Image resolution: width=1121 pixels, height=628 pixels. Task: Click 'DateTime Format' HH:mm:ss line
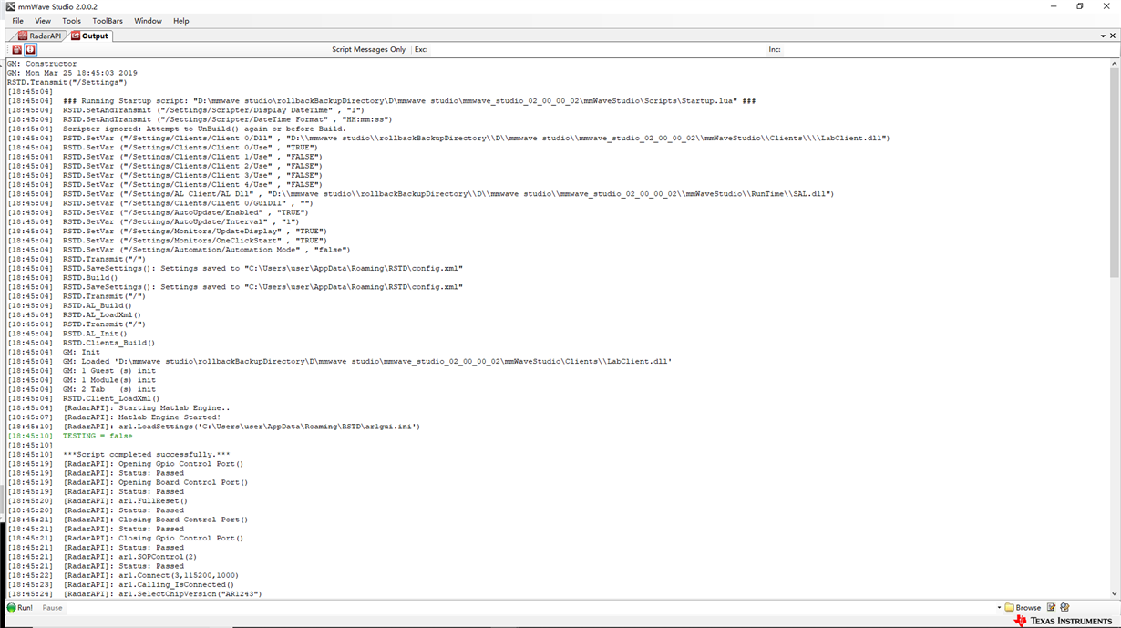coord(200,119)
